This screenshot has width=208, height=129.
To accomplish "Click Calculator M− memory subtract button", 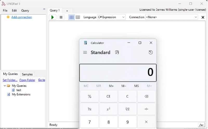I will coord(124,86).
